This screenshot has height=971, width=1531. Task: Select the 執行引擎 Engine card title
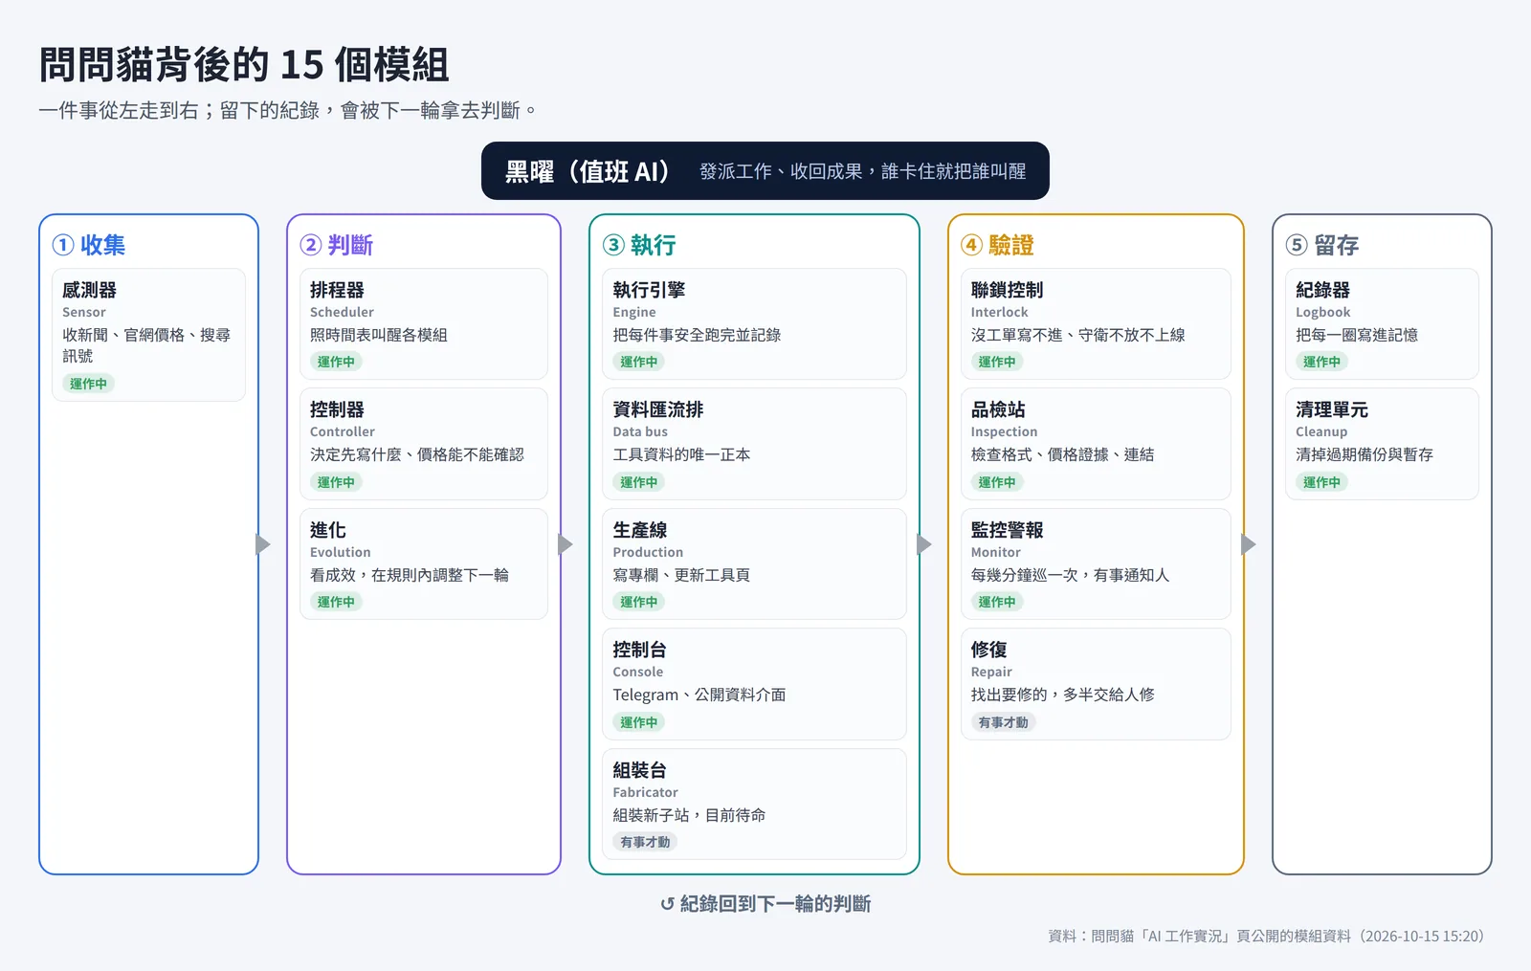pyautogui.click(x=649, y=290)
